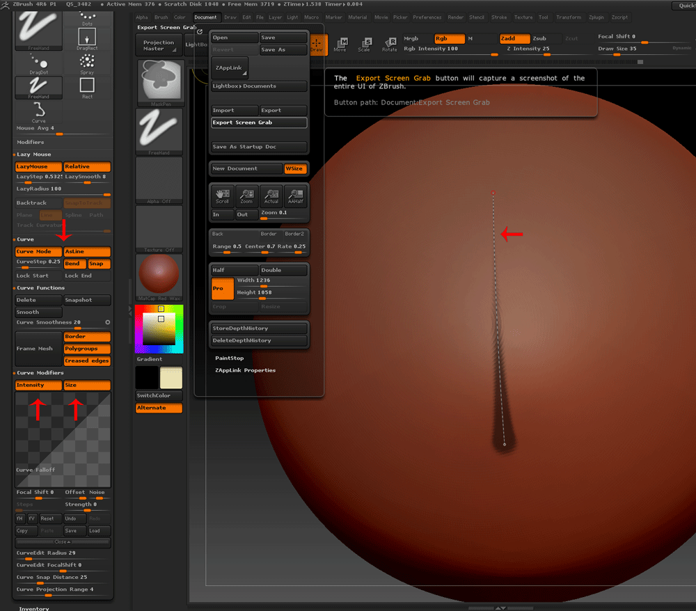Collapse the Lazy Mouse section

pyautogui.click(x=33, y=154)
